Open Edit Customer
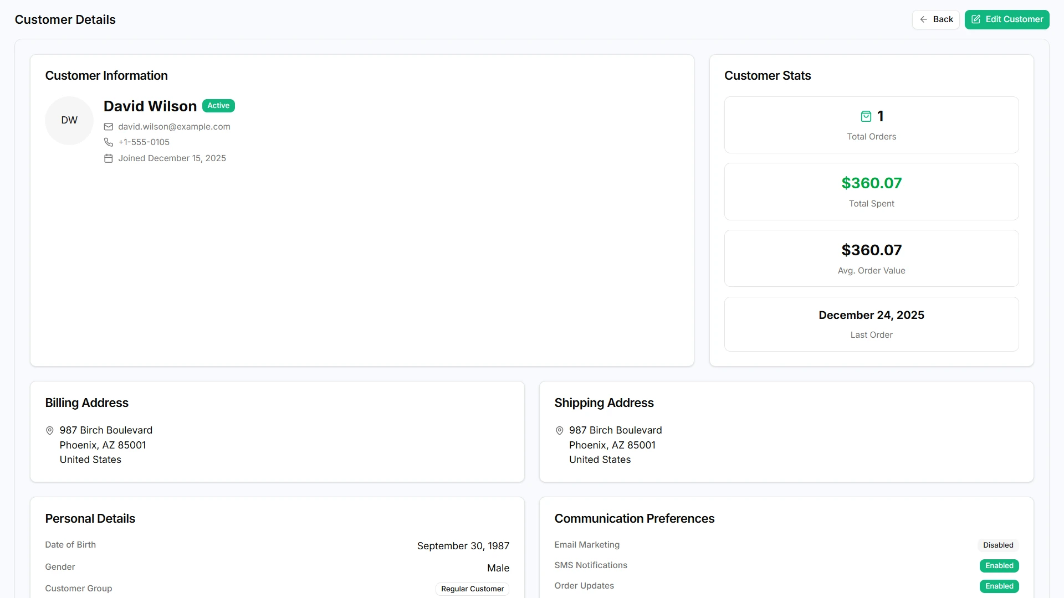1064x598 pixels. tap(1006, 19)
